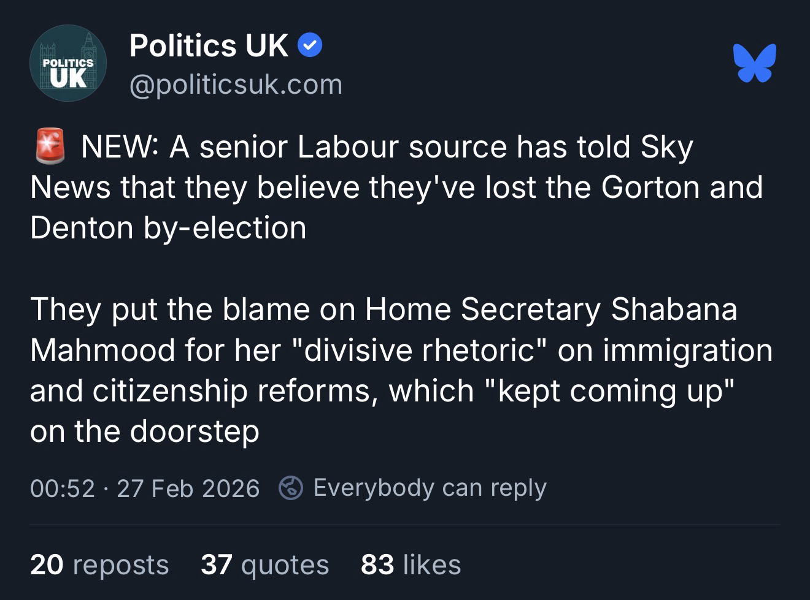
Task: Click "Gorton and" in the post text
Action: click(681, 188)
